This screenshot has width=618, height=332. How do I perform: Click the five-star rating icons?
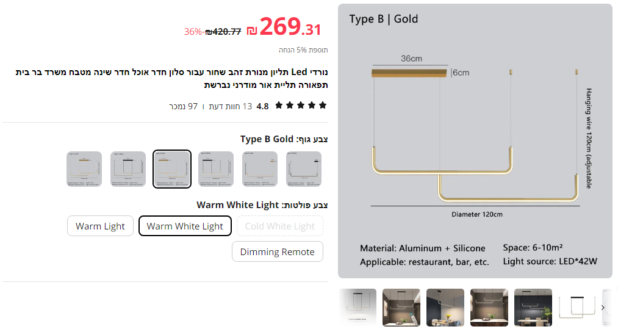[301, 106]
